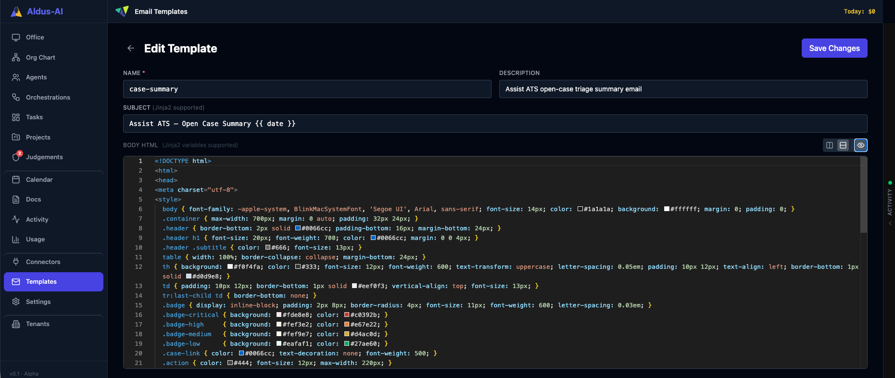Screen dimensions: 895x378
Task: Click the Tasks grid icon
Action: coord(16,117)
